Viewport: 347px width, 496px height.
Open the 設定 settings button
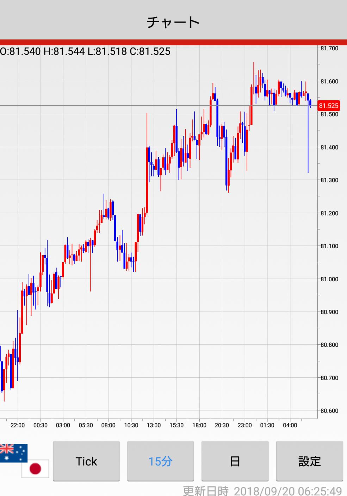tap(309, 461)
